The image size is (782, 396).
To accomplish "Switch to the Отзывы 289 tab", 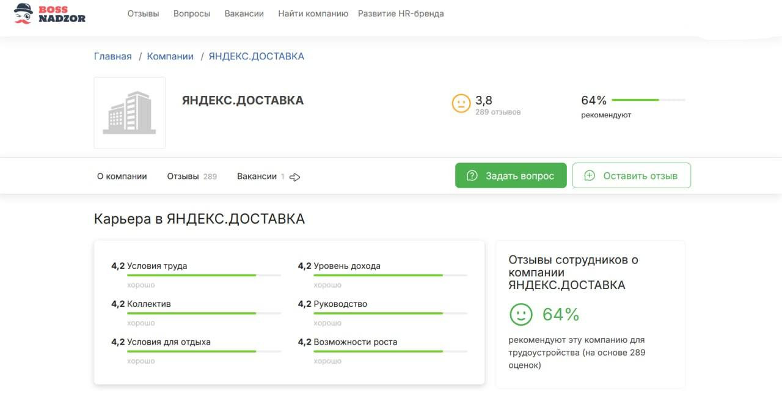I will [x=192, y=176].
